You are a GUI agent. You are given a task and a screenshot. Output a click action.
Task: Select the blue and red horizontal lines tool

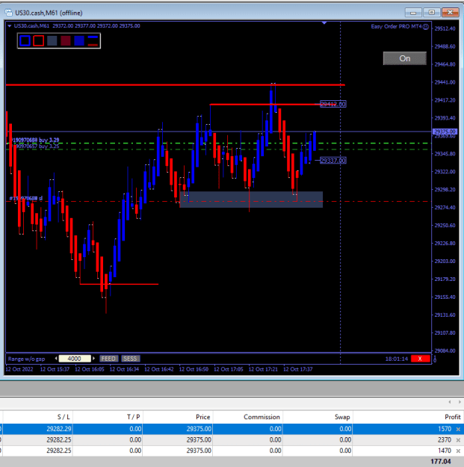[x=93, y=41]
